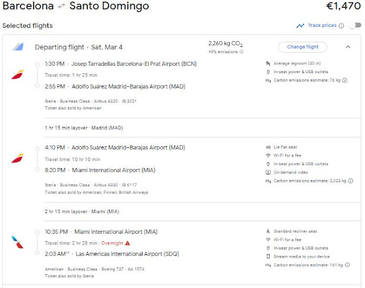The height and width of the screenshot is (288, 365).
Task: Click the Track prices info icon
Action: click(341, 26)
